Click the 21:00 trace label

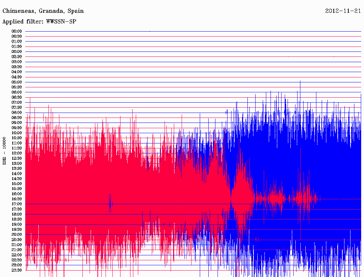pyautogui.click(x=17, y=245)
